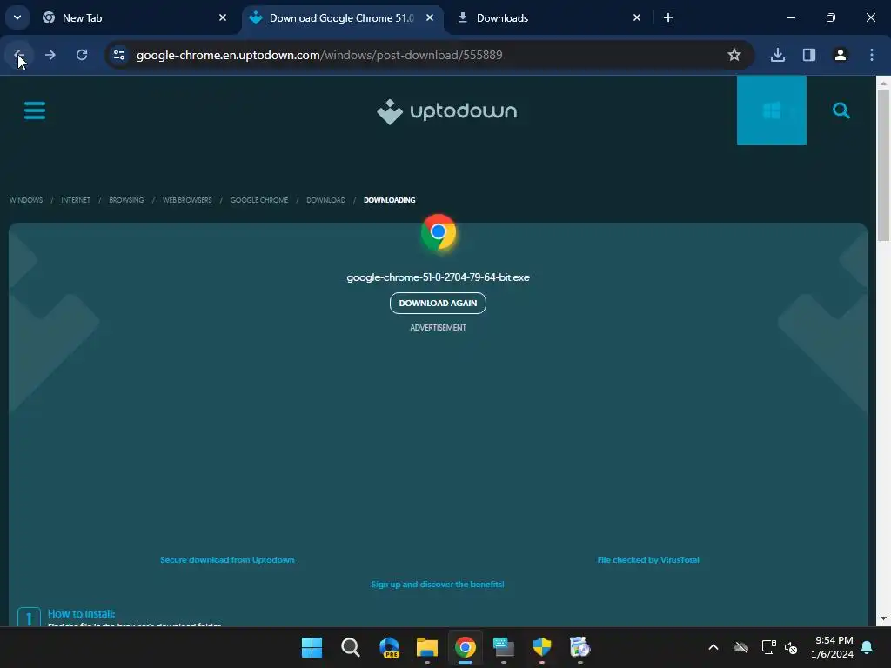891x668 pixels.
Task: View site information icon in address bar
Action: pyautogui.click(x=119, y=55)
